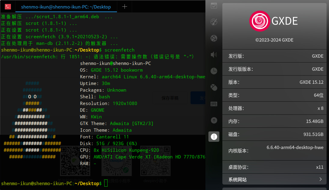Screen dimensions: 329x190
Task: Click the 'GPU: AMD/ATI Cape Verde' line
Action: pyautogui.click(x=142, y=157)
